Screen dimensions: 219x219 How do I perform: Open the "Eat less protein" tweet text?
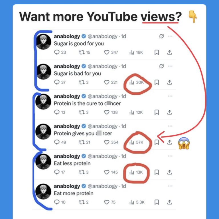point(72,163)
